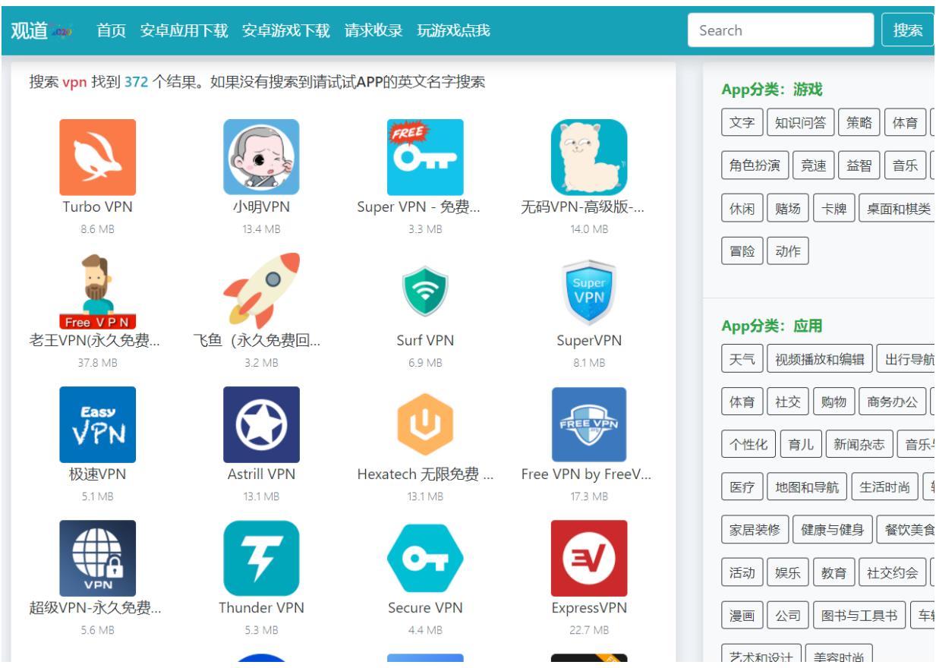Viewport: 936px width, 668px height.
Task: Select the 文字 game category tag
Action: (742, 122)
